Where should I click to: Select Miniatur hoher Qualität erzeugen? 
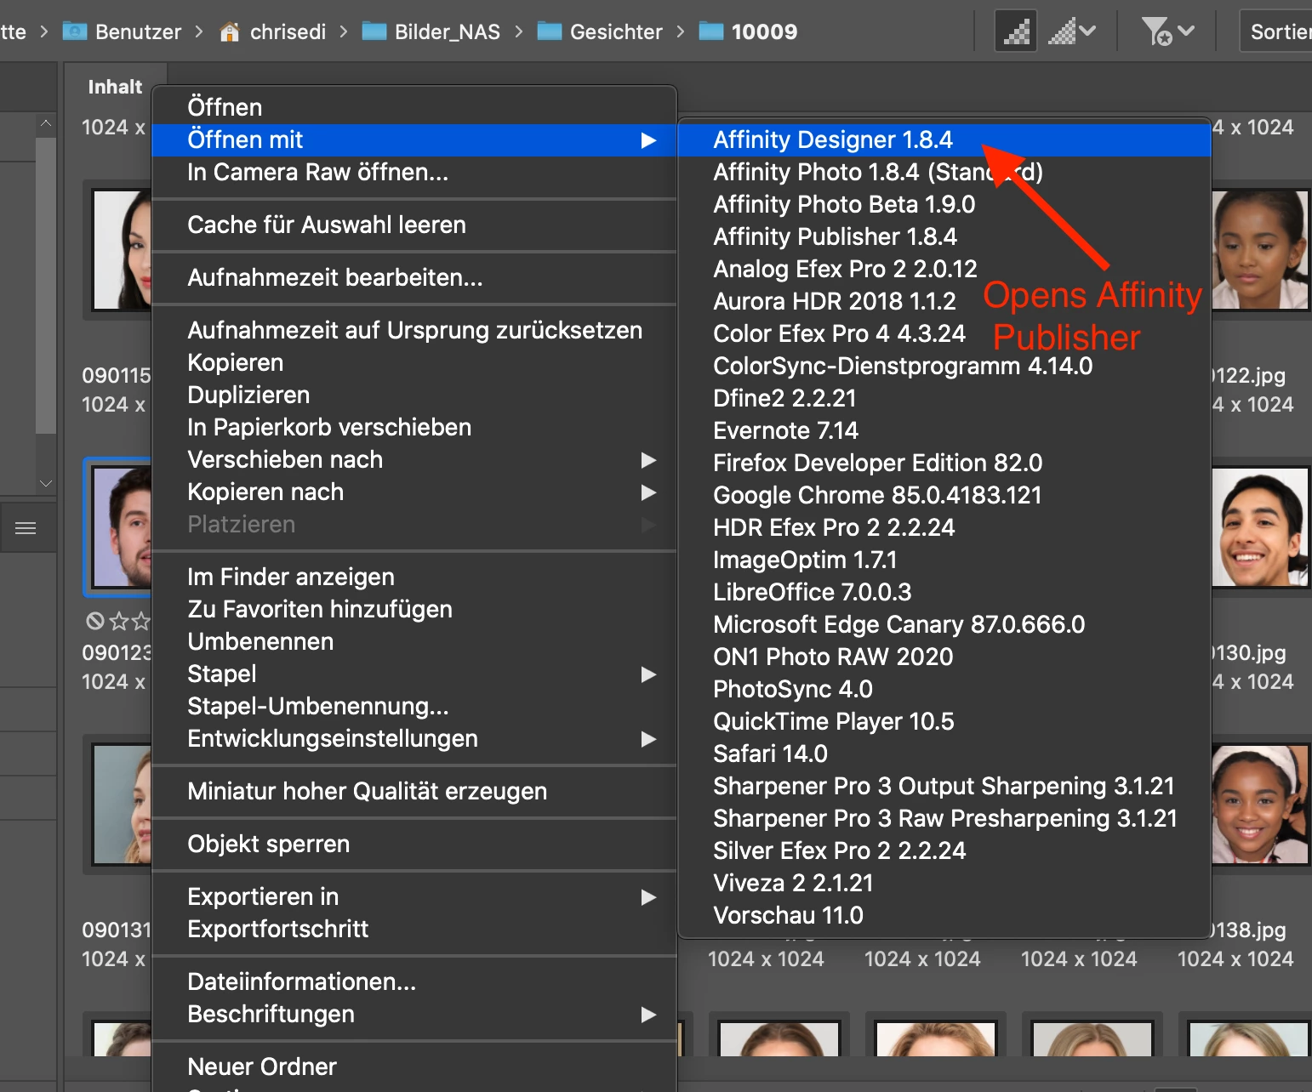(414, 791)
